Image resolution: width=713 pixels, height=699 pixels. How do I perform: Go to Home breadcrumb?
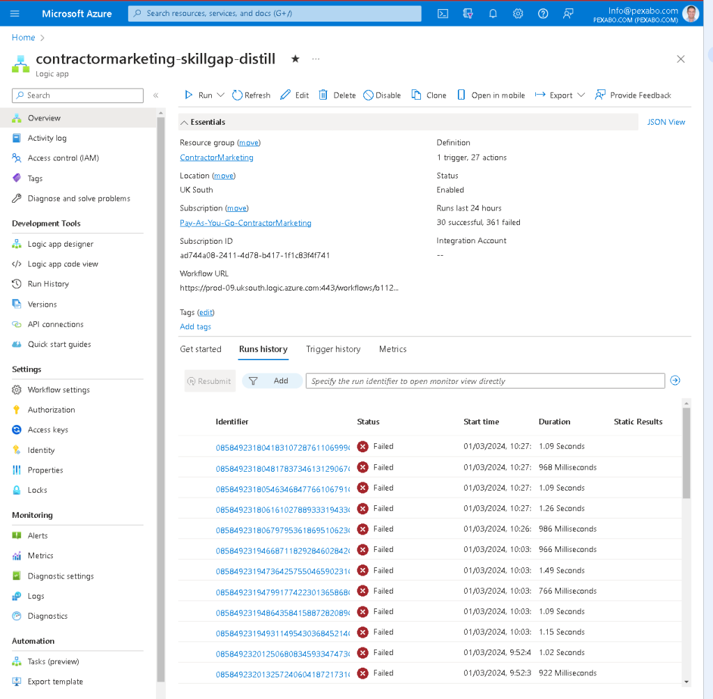point(23,38)
